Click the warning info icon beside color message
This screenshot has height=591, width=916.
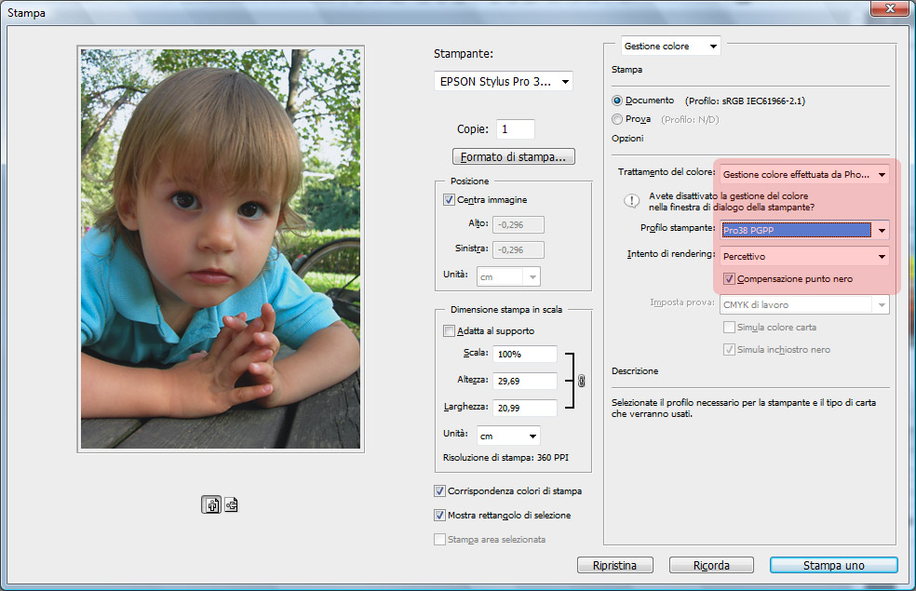tap(631, 201)
